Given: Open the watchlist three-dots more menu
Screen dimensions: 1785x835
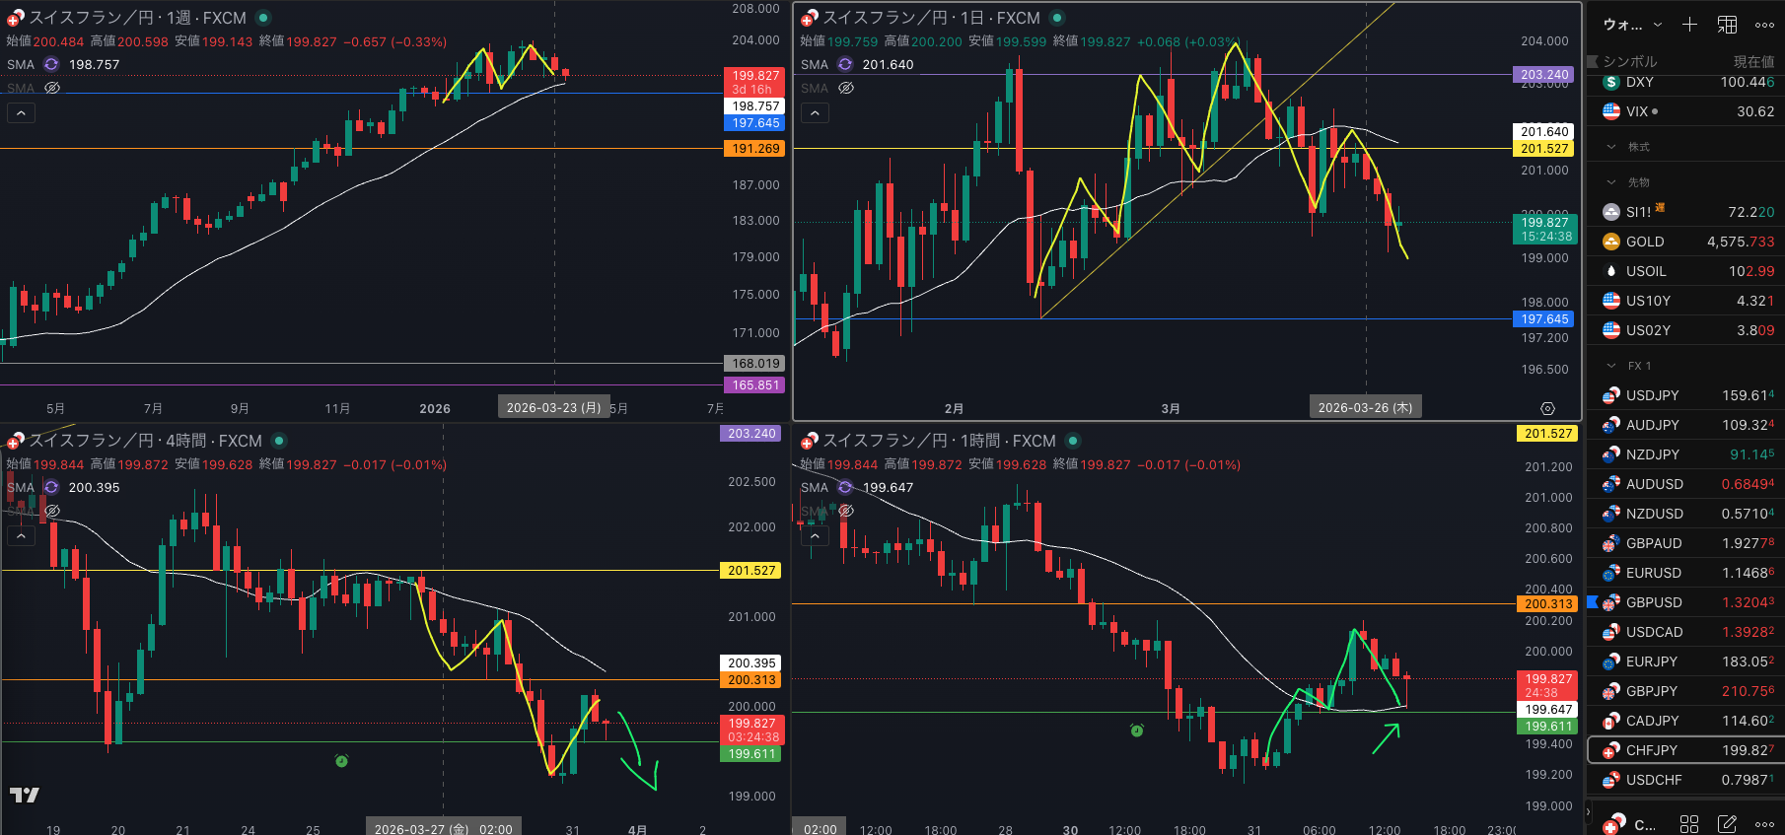Looking at the screenshot, I should click(x=1764, y=25).
